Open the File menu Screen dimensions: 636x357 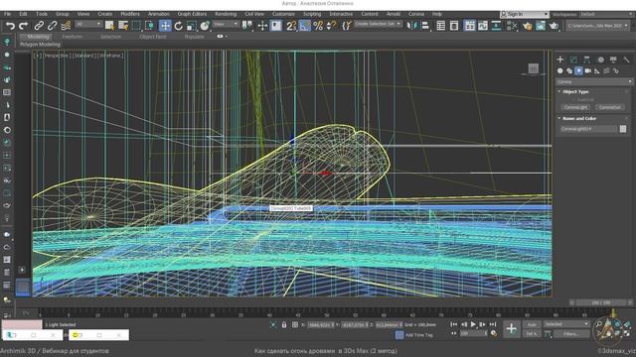(8, 14)
